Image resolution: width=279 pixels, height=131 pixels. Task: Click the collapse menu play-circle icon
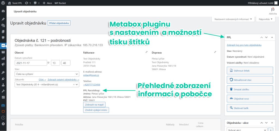[3, 124]
